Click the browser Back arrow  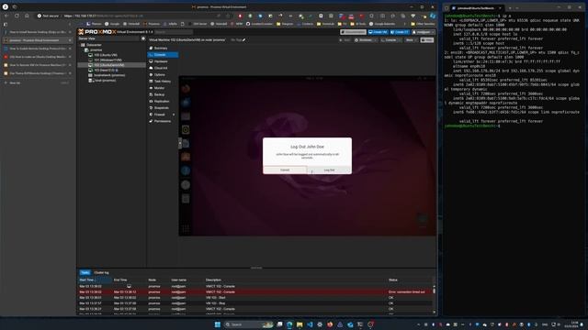6,16
